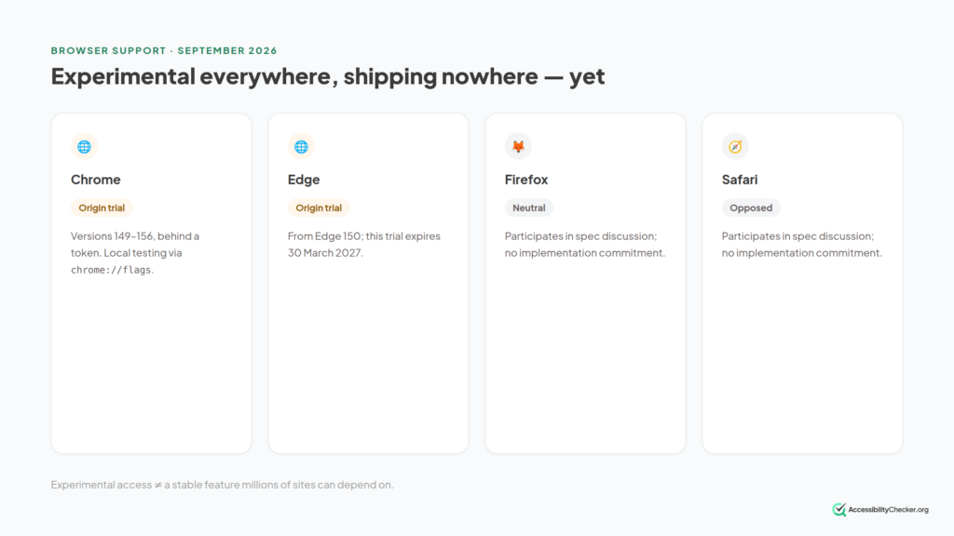
Task: Click Firefox's 'no implementation commitment.' text
Action: click(x=585, y=253)
